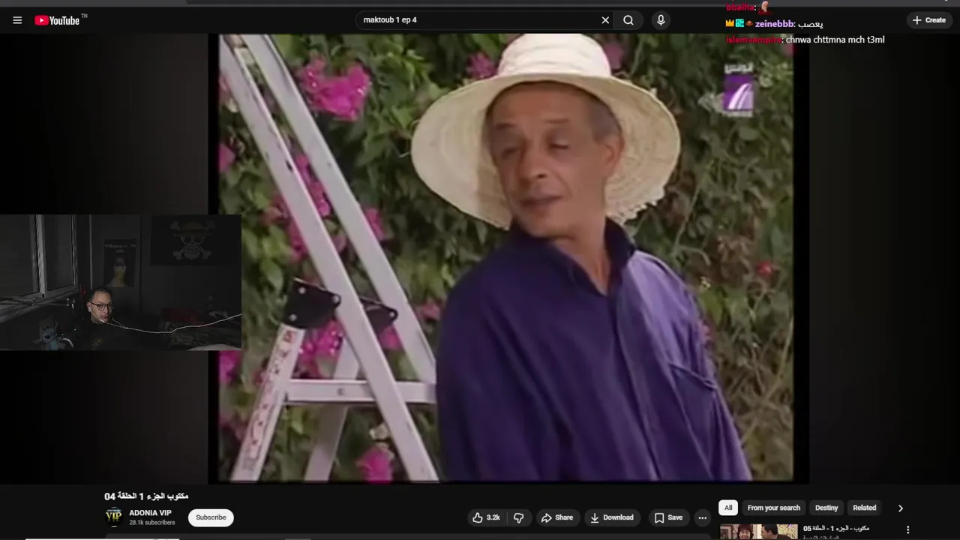The width and height of the screenshot is (960, 540).
Task: Click the main video player to pause
Action: click(x=508, y=257)
